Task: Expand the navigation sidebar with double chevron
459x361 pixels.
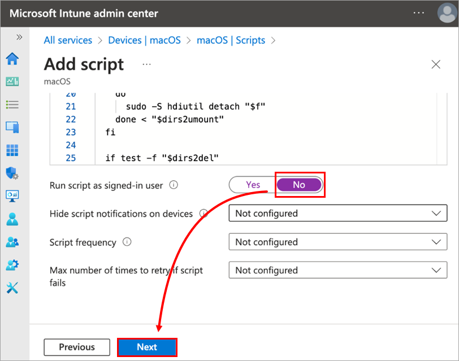Action: point(19,36)
